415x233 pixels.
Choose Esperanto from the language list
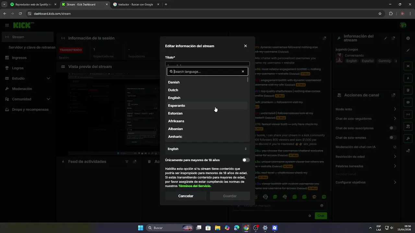pos(207,105)
